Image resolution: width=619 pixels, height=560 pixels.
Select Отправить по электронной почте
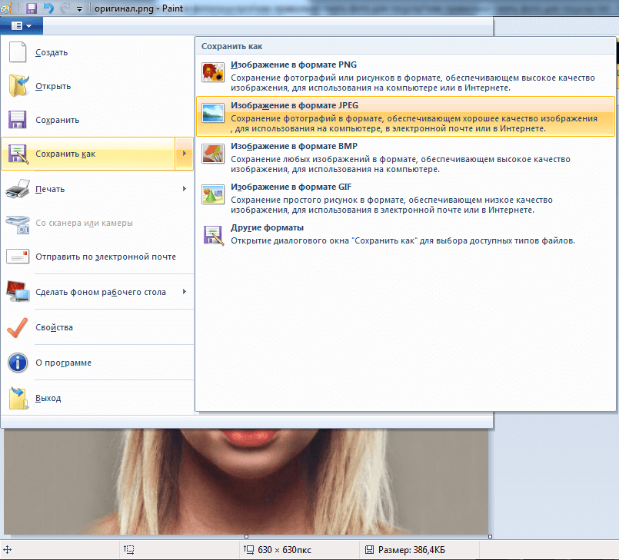(98, 257)
